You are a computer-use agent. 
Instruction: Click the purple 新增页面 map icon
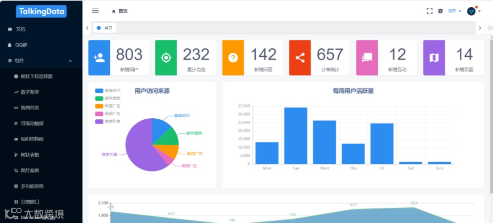434,58
